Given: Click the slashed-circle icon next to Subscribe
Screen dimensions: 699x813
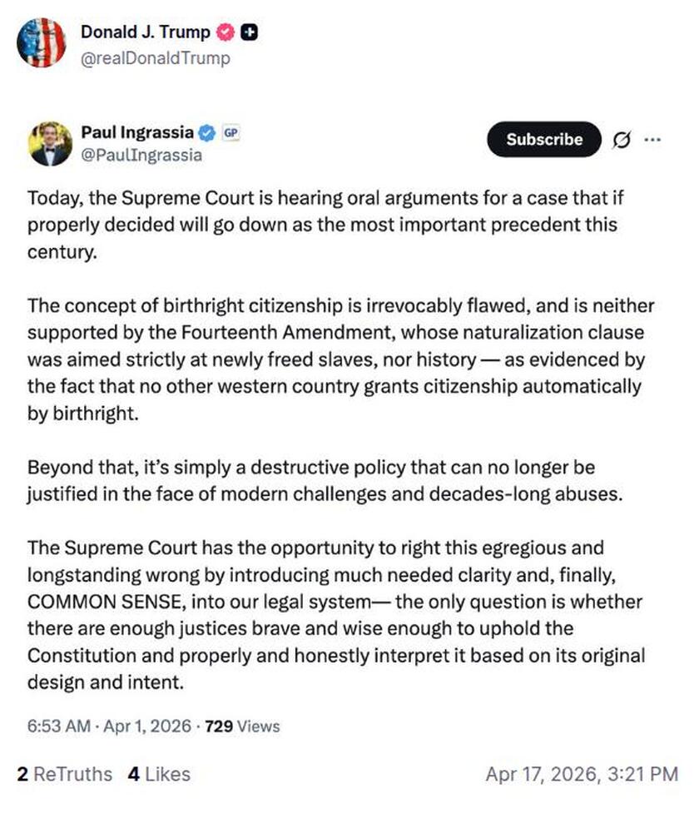Looking at the screenshot, I should pos(620,141).
